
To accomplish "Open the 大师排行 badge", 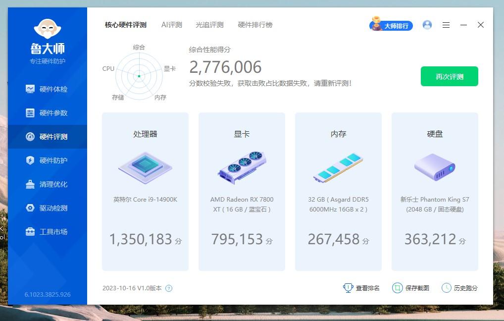I will coord(391,24).
